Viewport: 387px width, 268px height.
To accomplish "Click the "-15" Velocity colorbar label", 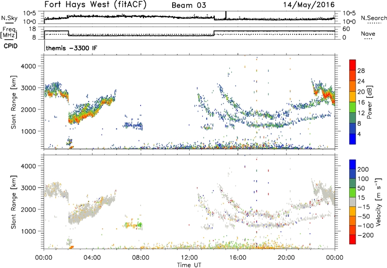I will click(364, 207).
